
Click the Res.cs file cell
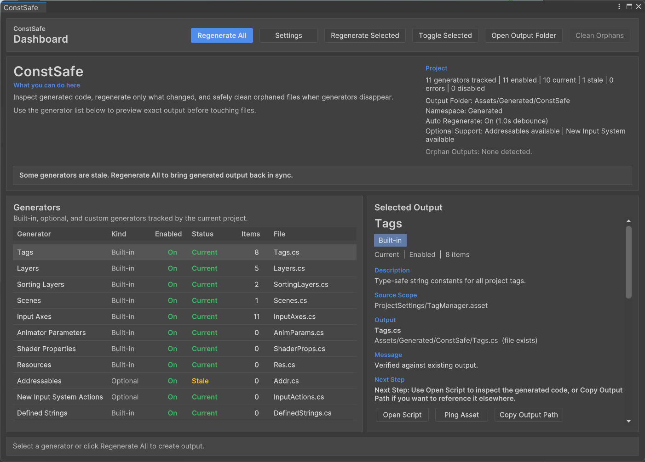click(x=284, y=365)
